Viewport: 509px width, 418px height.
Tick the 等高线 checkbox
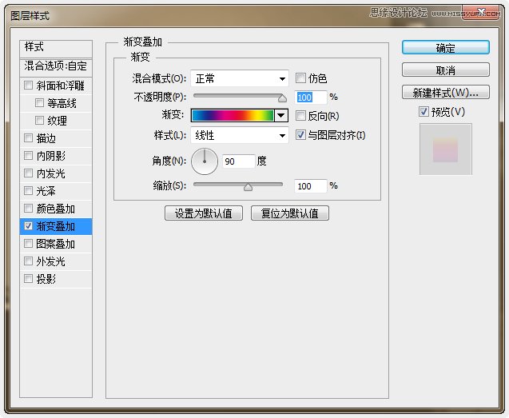[x=39, y=103]
